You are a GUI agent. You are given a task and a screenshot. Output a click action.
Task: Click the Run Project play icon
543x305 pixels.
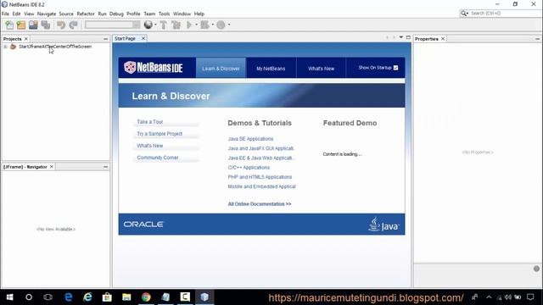189,25
